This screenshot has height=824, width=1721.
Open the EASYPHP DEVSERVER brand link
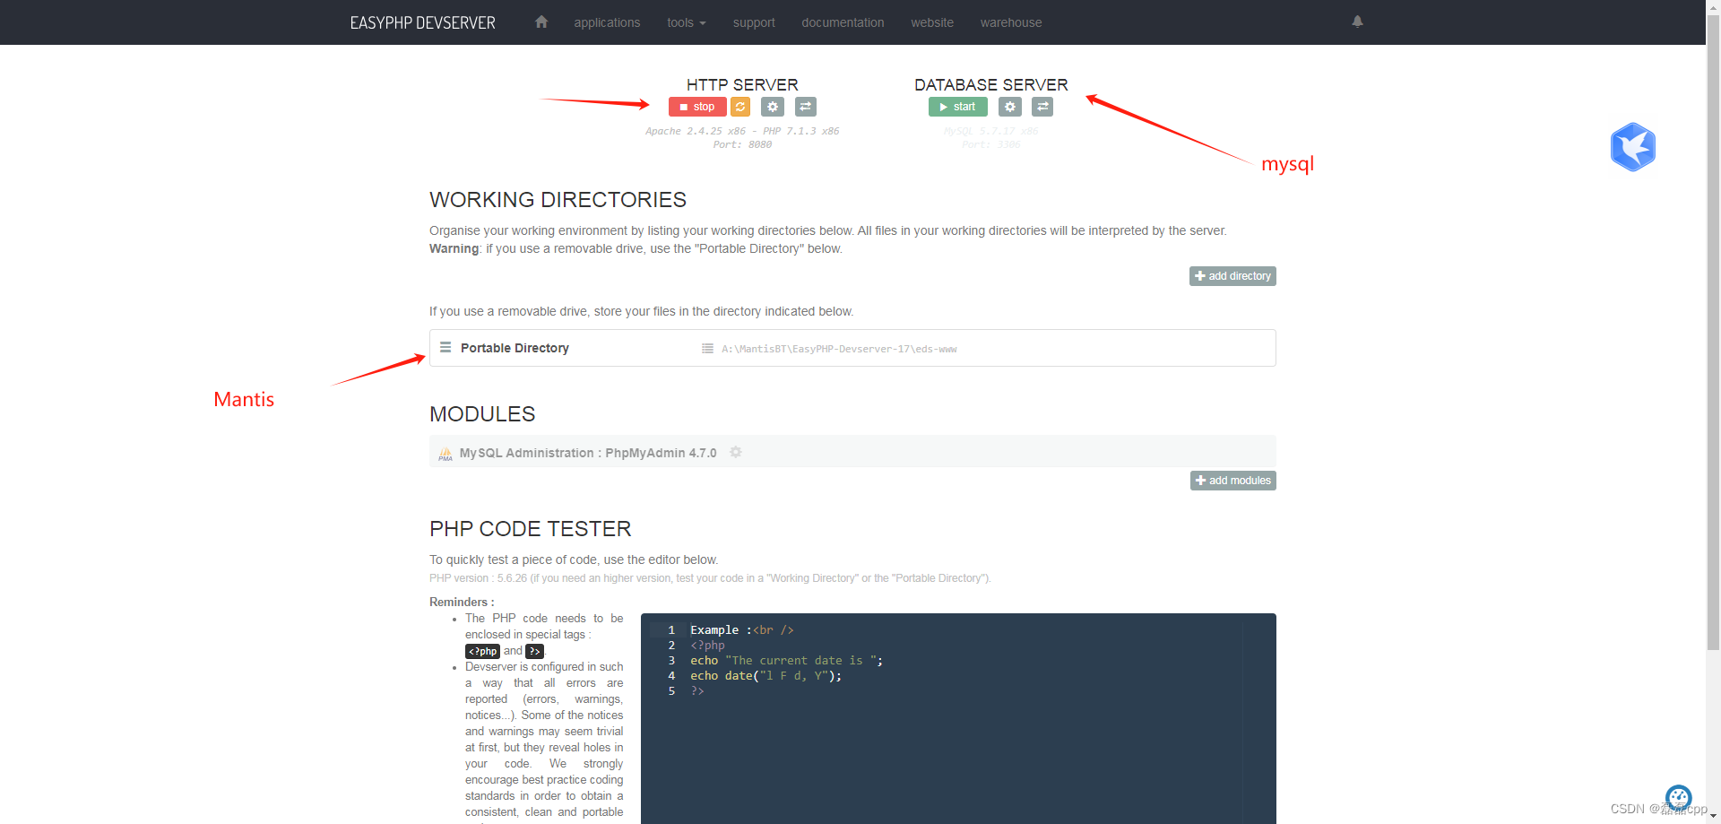click(422, 22)
